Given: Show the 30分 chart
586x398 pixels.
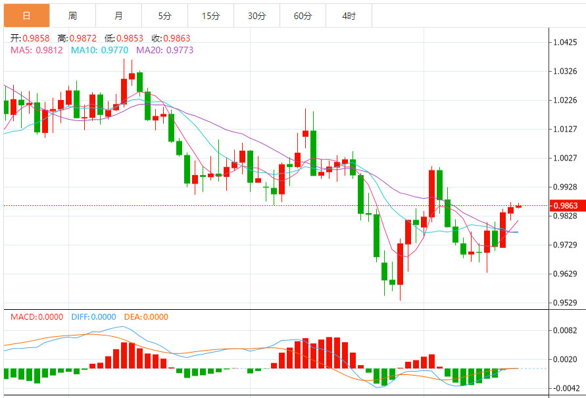Looking at the screenshot, I should point(256,15).
